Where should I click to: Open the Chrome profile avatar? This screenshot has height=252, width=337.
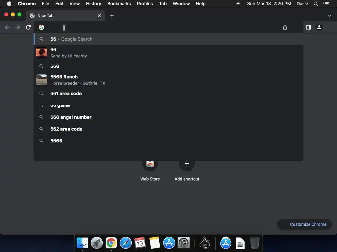tap(319, 27)
